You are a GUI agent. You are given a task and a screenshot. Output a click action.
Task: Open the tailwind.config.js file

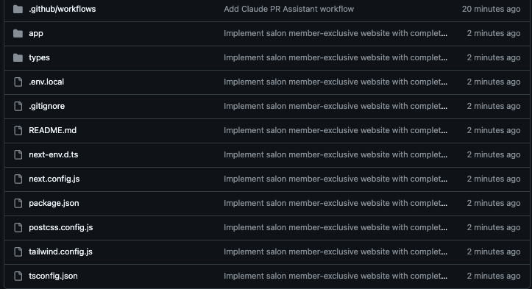click(60, 251)
